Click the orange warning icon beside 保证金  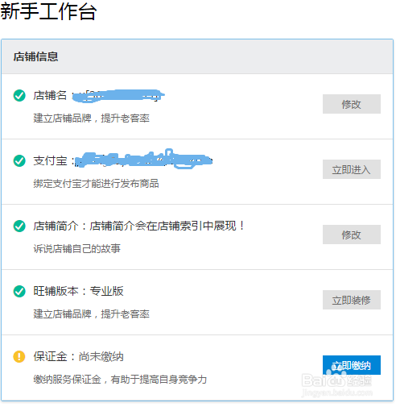point(19,357)
